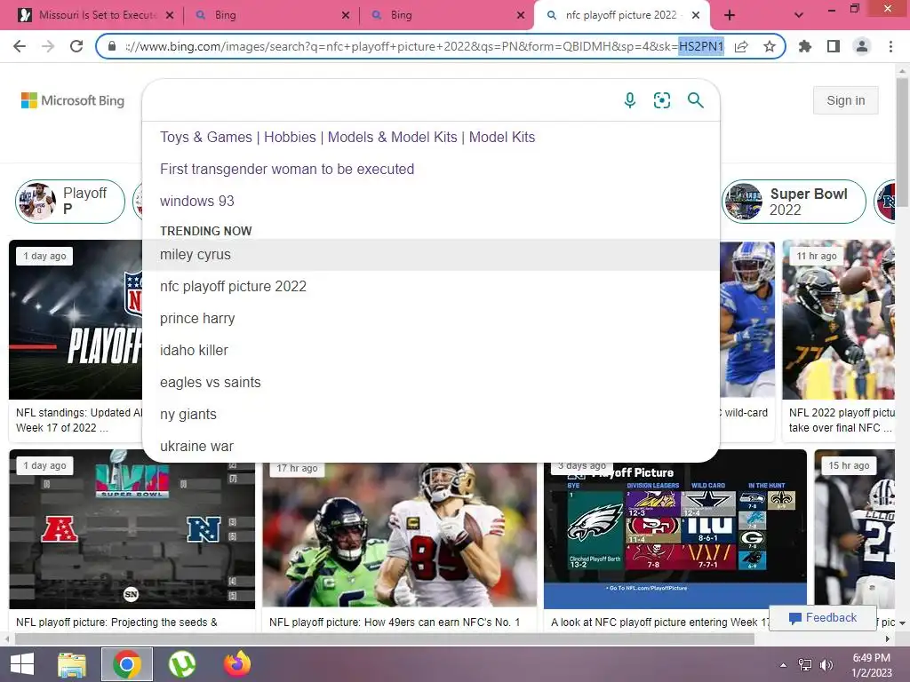This screenshot has height=682, width=910.
Task: Open Super Bowl LVII bracket image
Action: click(x=132, y=529)
